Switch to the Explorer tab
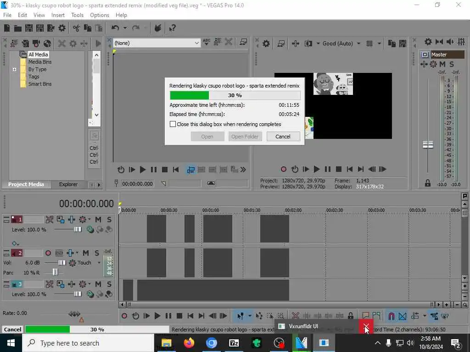This screenshot has height=352, width=470. [68, 184]
